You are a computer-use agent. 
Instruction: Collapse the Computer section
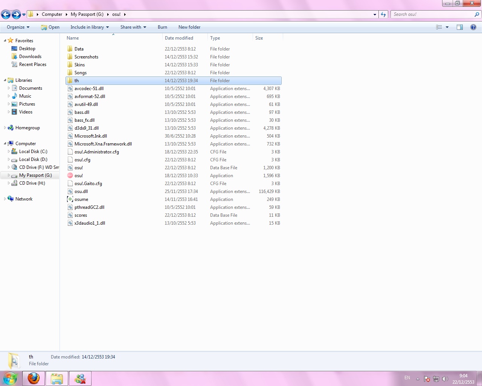pyautogui.click(x=5, y=144)
